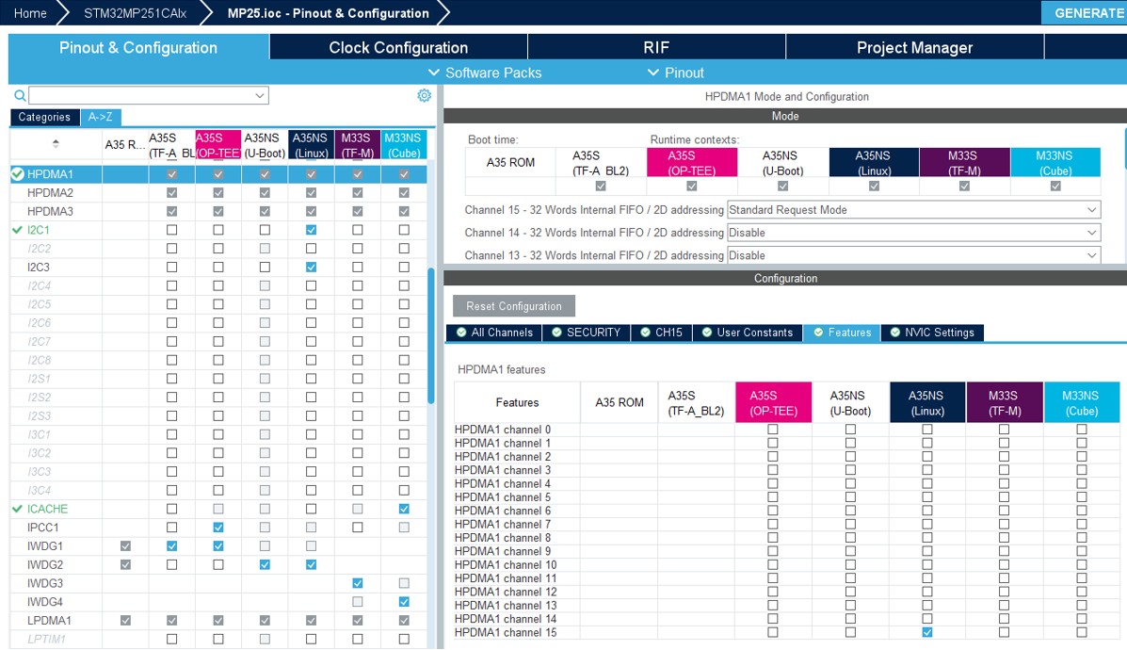Open the gear settings icon in peripheral list
The height and width of the screenshot is (650, 1127).
coord(424,95)
